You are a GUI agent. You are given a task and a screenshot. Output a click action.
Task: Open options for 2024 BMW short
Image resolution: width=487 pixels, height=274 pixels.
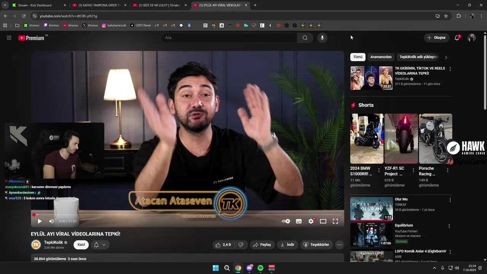pyautogui.click(x=379, y=170)
